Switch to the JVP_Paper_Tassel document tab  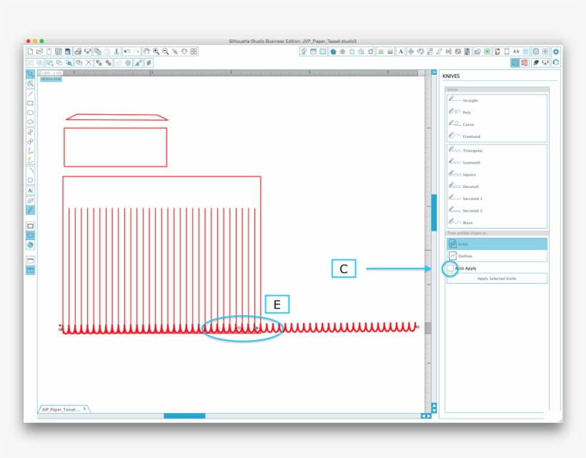click(63, 409)
